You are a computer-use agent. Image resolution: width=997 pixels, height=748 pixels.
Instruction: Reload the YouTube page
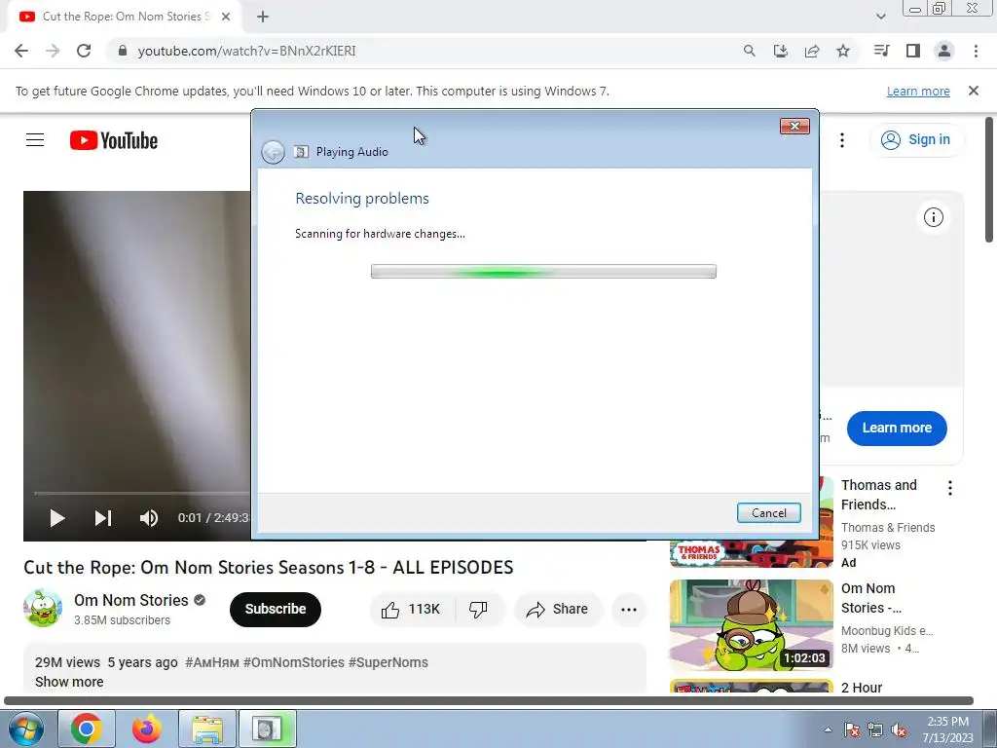tap(84, 51)
